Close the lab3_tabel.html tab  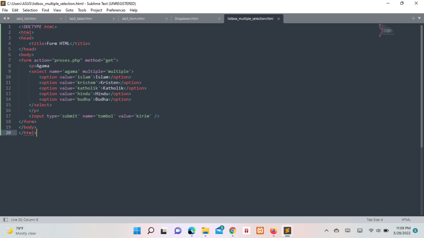114,19
